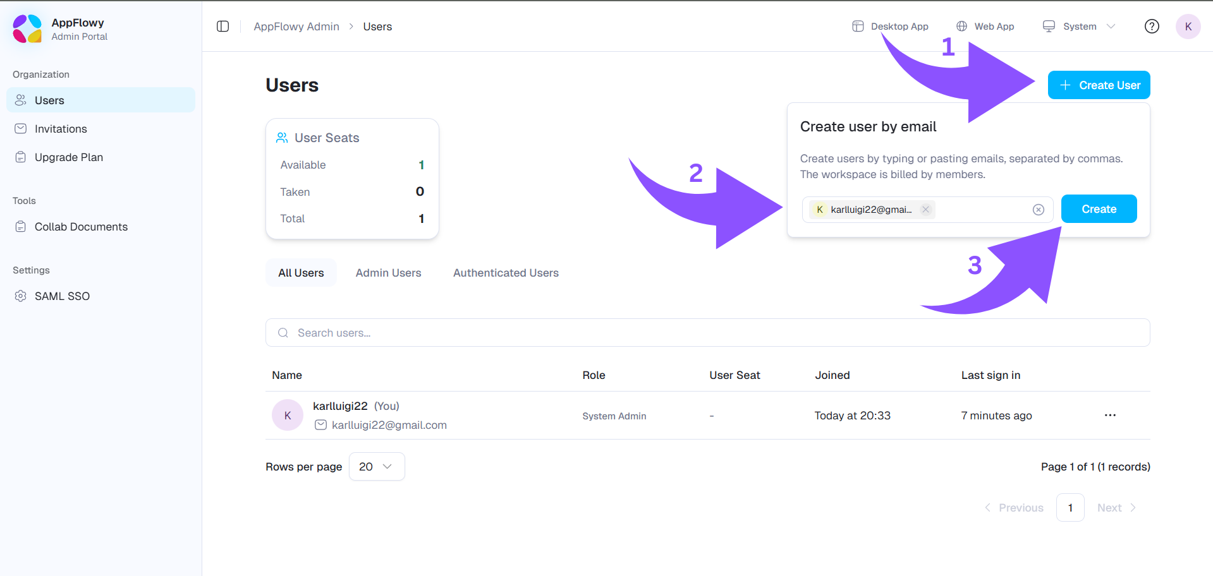This screenshot has width=1213, height=576.
Task: Remove the karlluigi22 email chip
Action: coord(925,210)
